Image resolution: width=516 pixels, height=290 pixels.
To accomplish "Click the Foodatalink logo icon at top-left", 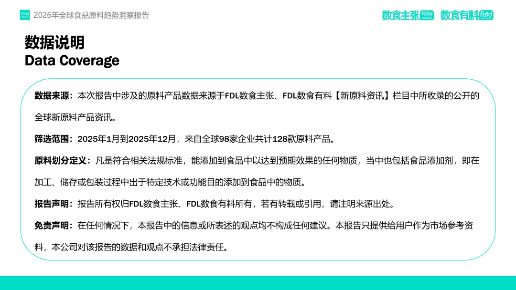I will tap(25, 15).
